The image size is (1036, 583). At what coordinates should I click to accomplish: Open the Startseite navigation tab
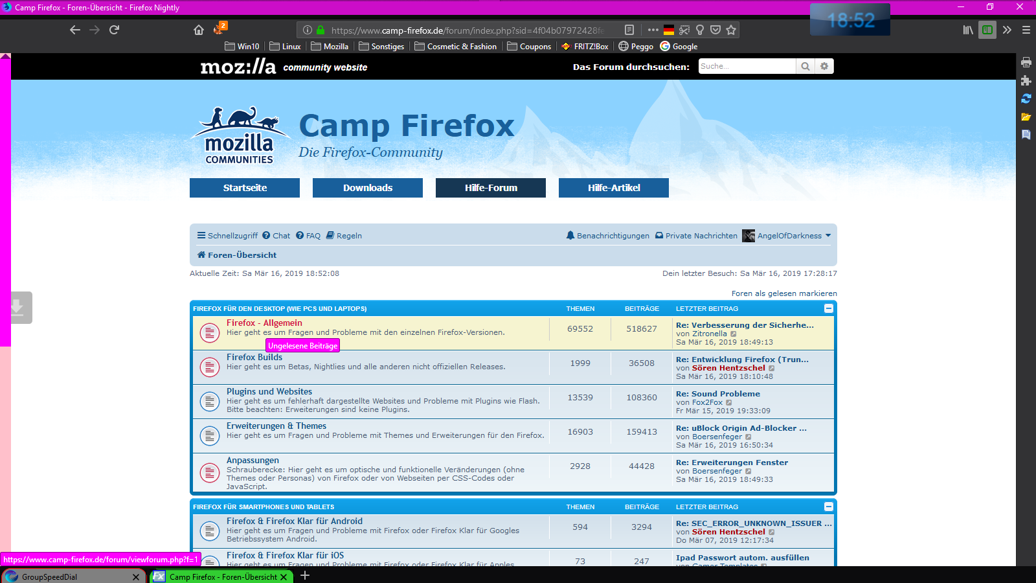(245, 188)
